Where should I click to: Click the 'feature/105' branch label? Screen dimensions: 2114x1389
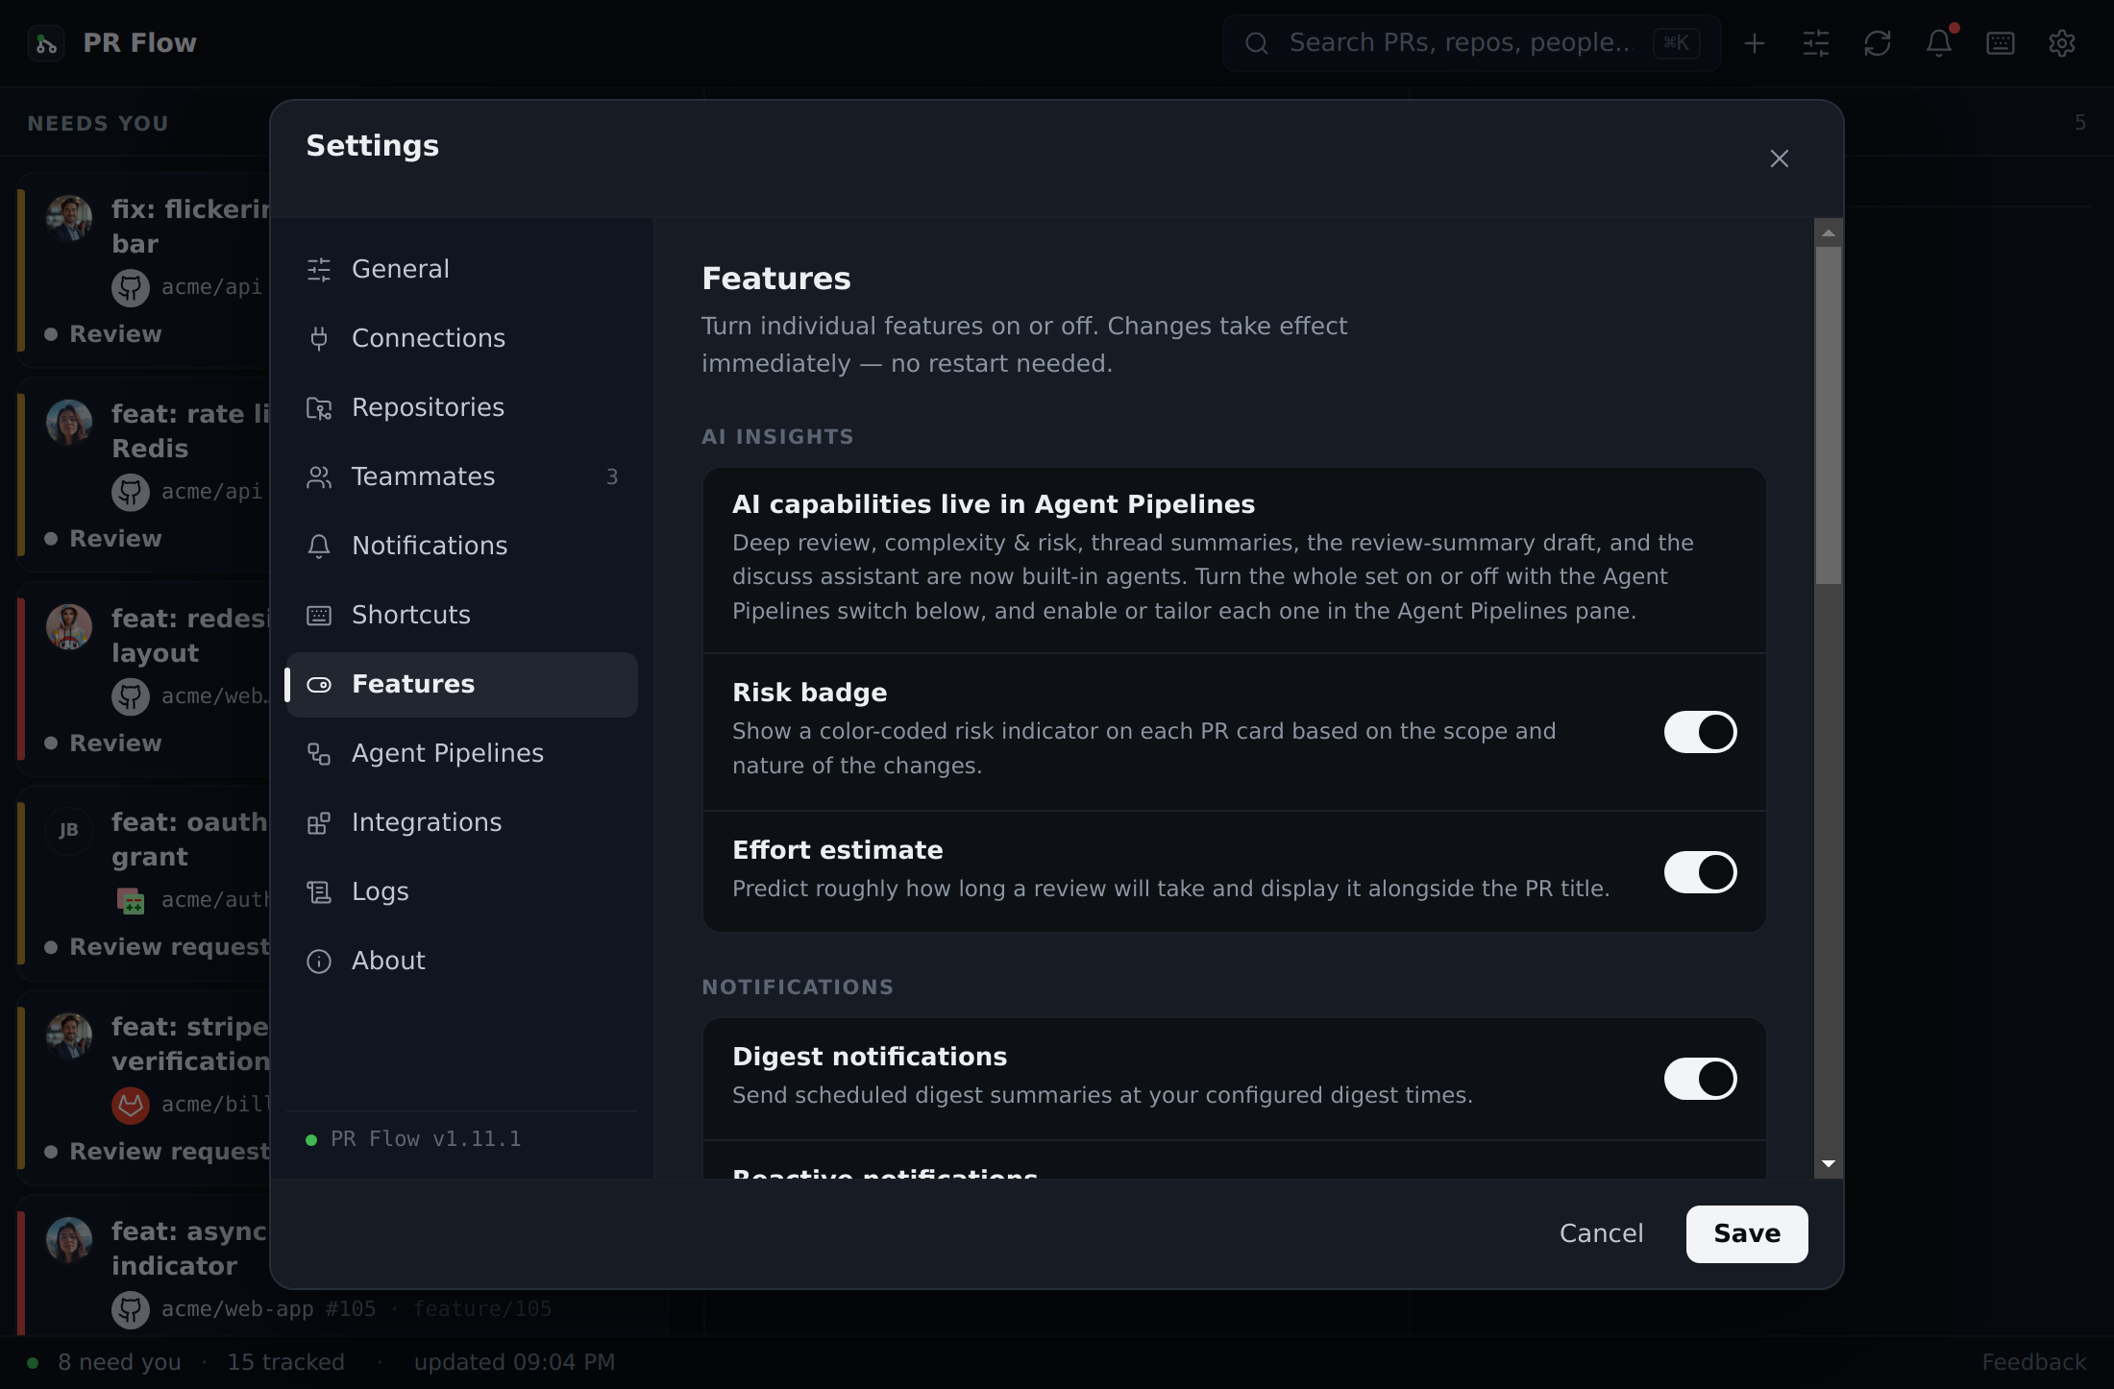(x=482, y=1309)
